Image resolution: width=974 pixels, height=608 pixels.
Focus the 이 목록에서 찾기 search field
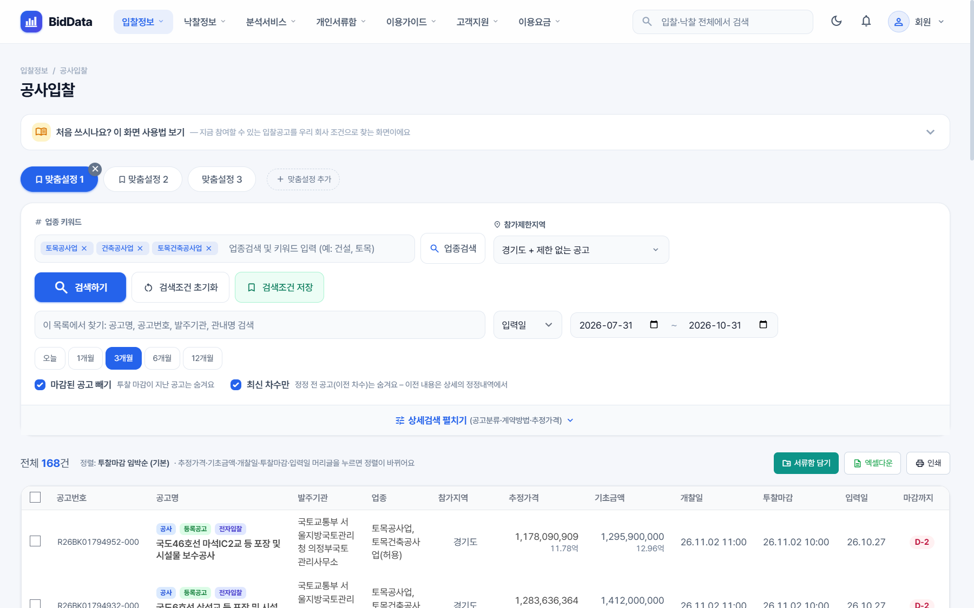pos(260,325)
